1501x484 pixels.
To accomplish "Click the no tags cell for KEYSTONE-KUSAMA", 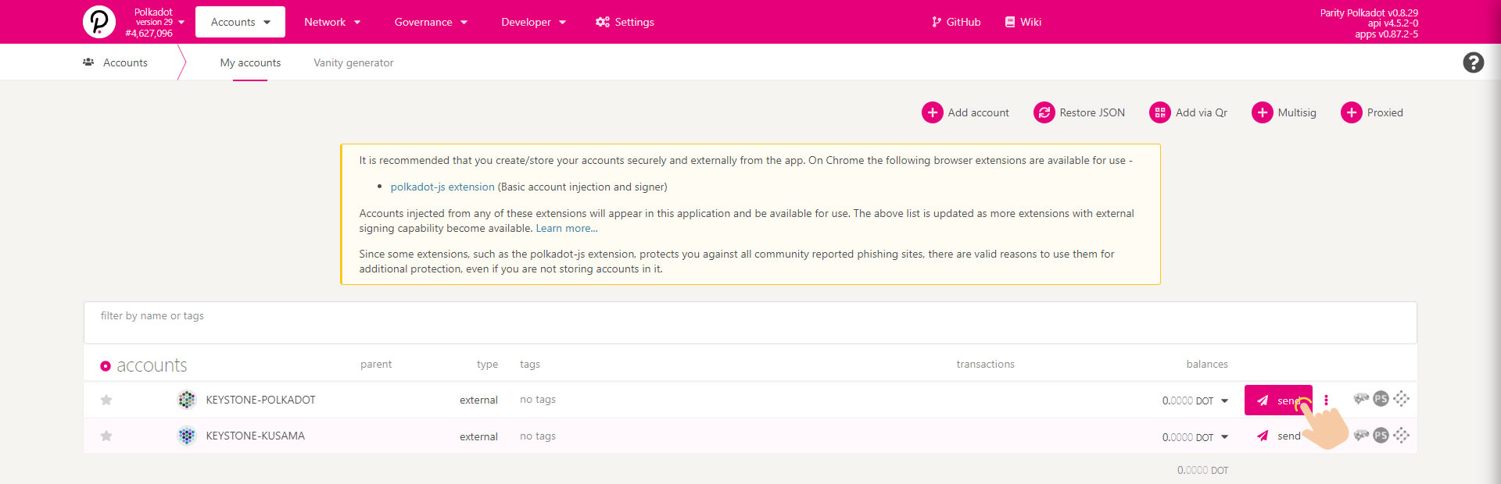I will (538, 436).
